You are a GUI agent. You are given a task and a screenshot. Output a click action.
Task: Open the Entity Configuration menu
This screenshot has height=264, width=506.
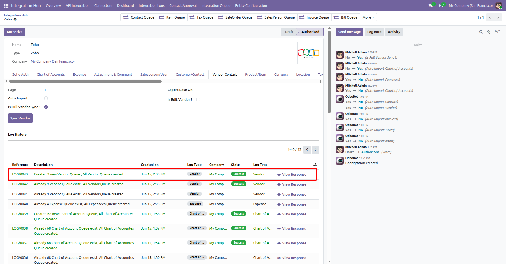251,5
